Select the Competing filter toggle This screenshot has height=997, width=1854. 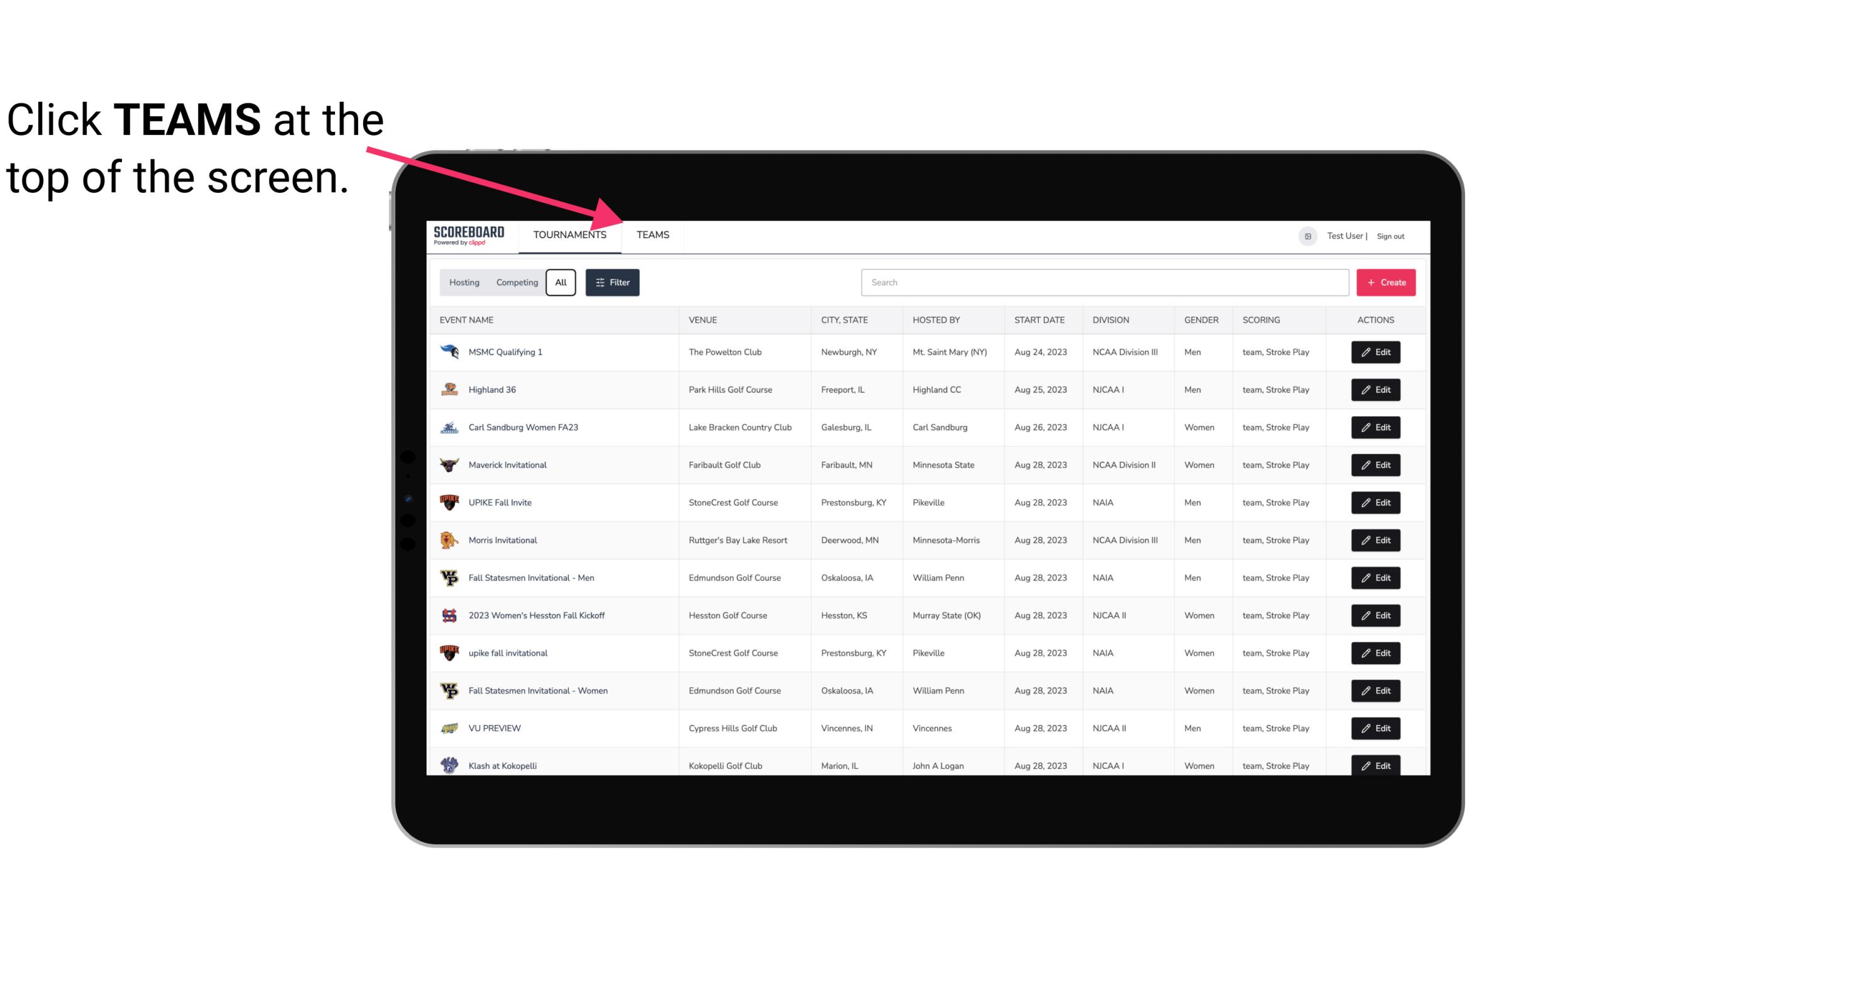(x=517, y=283)
